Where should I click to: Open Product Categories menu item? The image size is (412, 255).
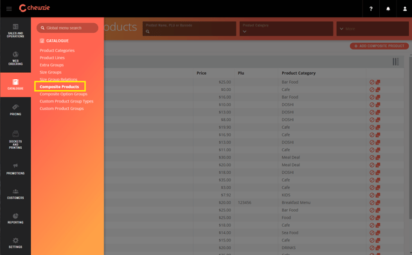[x=57, y=50]
